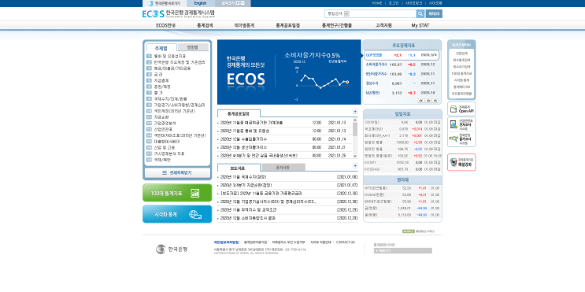Open 테마별통계 menu
Screen dimensions: 585x292
click(x=244, y=26)
